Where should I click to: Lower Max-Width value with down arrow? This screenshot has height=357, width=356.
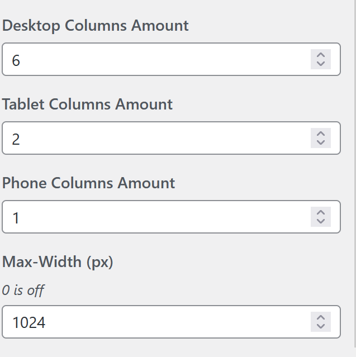pos(321,326)
